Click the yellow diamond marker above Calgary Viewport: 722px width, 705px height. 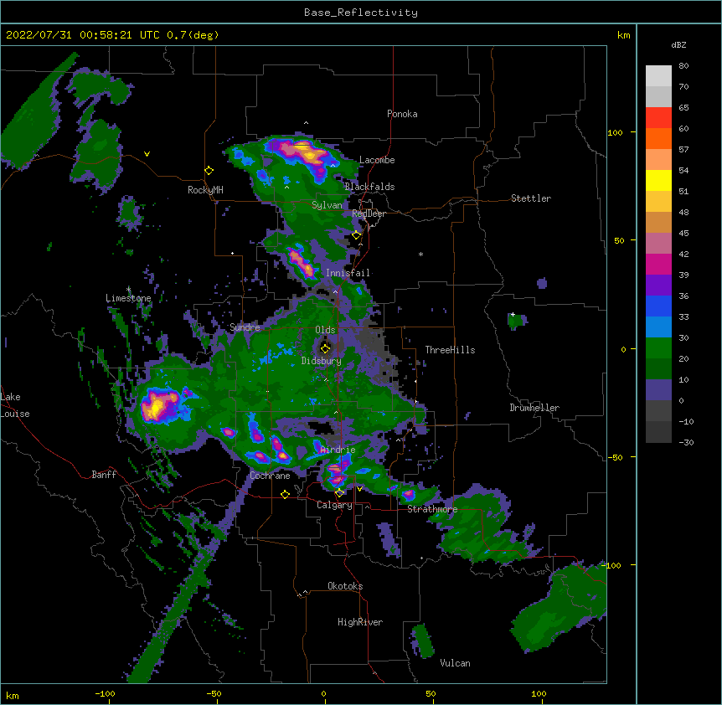click(339, 493)
